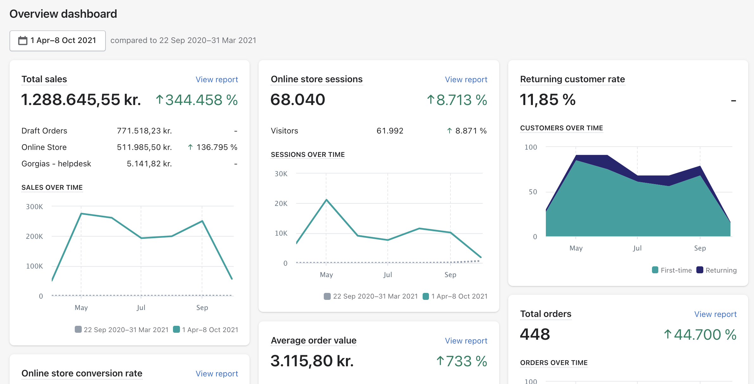Viewport: 754px width, 384px height.
Task: Click gray 22 Sep 2020 legend swatch under sales chart
Action: (x=78, y=329)
